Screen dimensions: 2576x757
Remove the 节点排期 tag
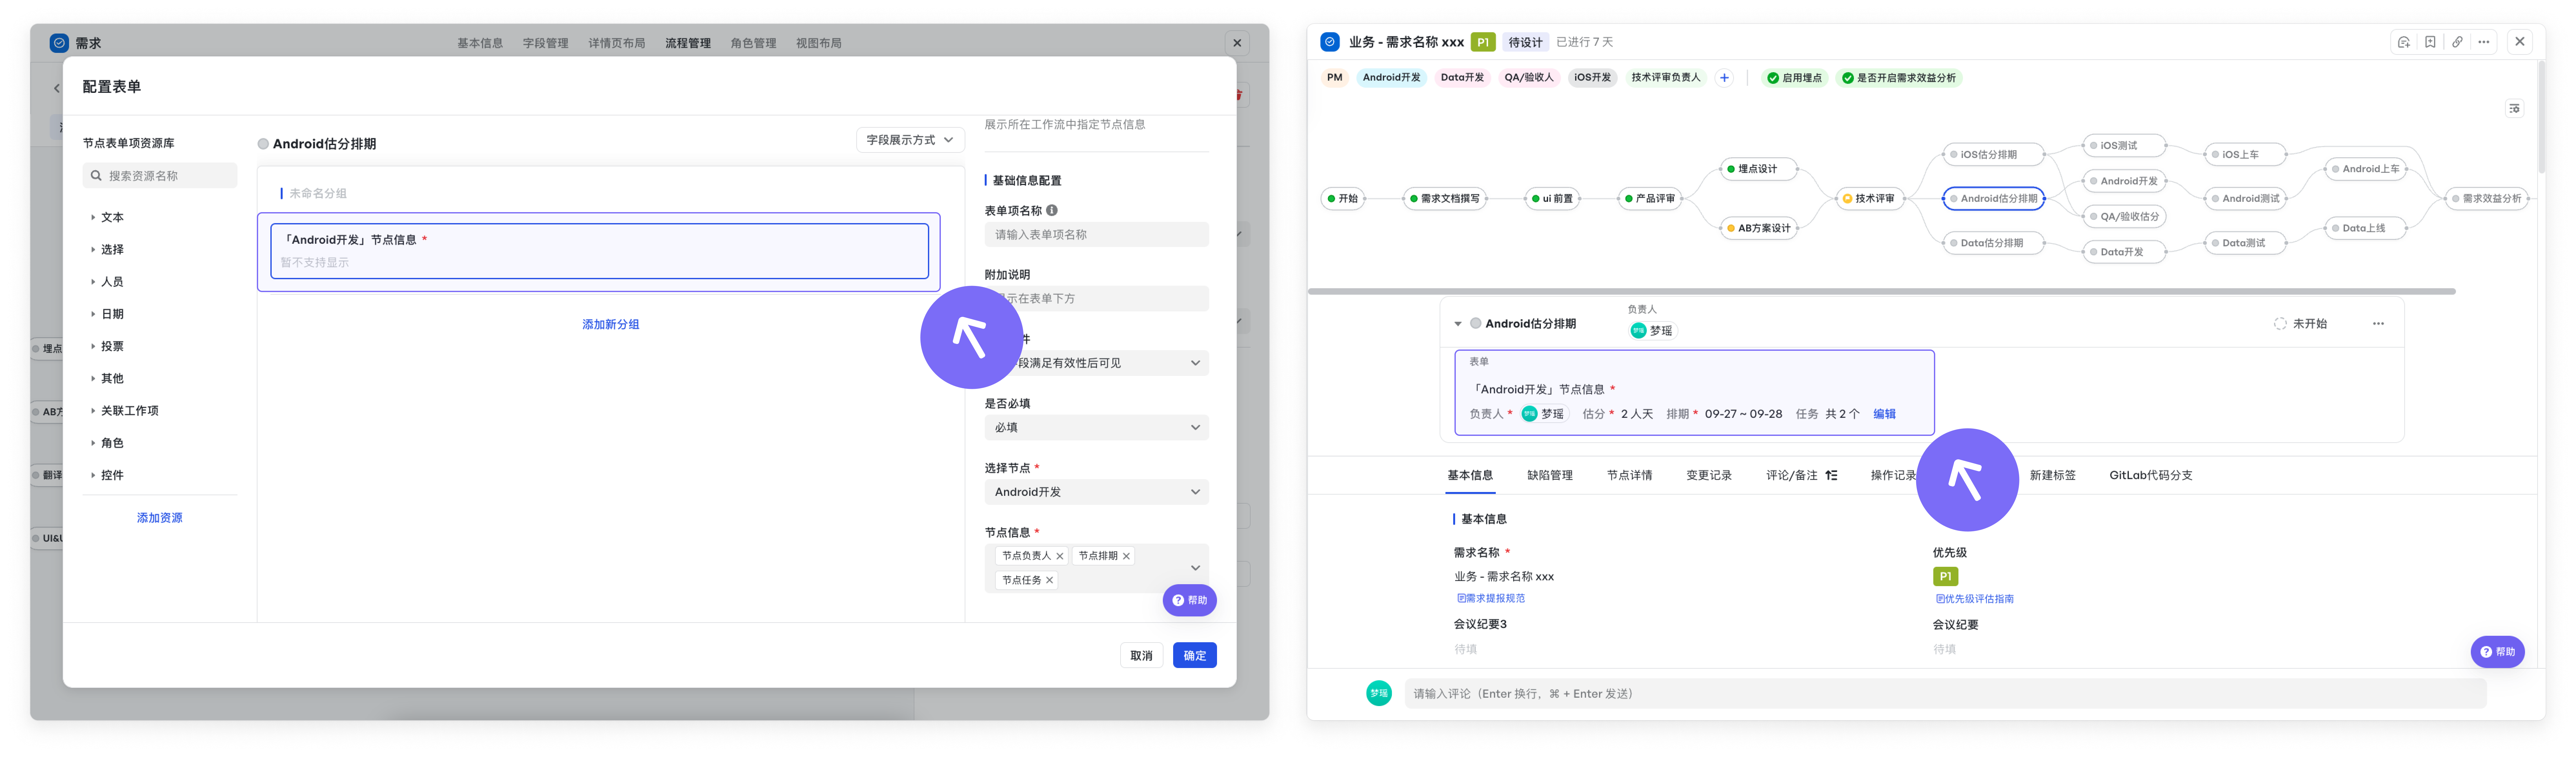1126,556
